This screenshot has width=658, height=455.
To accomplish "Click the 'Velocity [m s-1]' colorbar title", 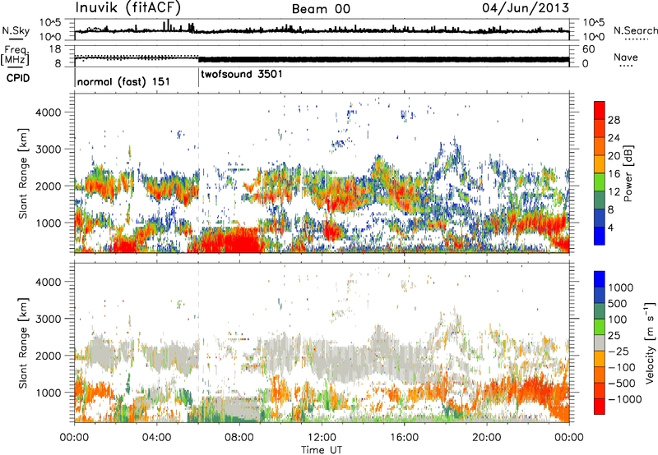I will pyautogui.click(x=650, y=342).
